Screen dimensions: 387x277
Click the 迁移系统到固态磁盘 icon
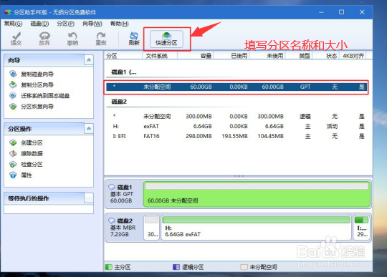13,96
